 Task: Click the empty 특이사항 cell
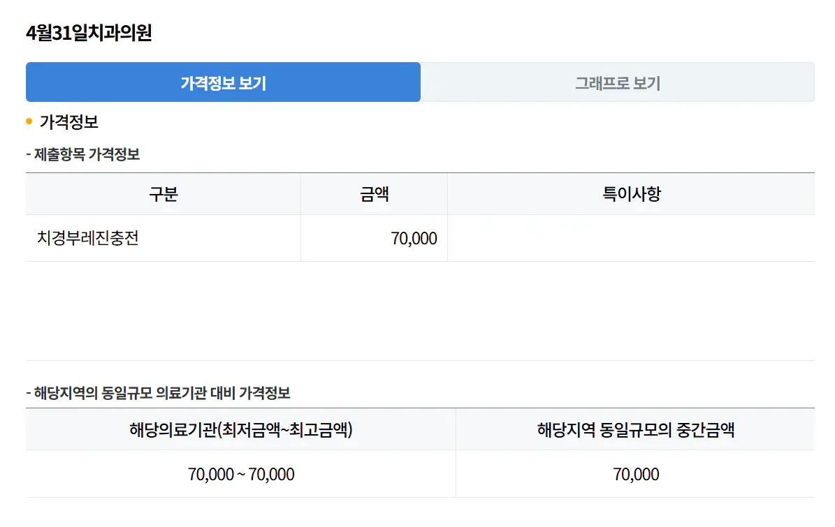click(x=631, y=238)
